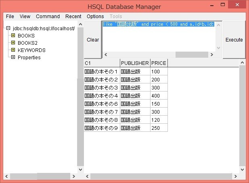Click the price cell 120
249x183 pixels.
[x=159, y=120]
